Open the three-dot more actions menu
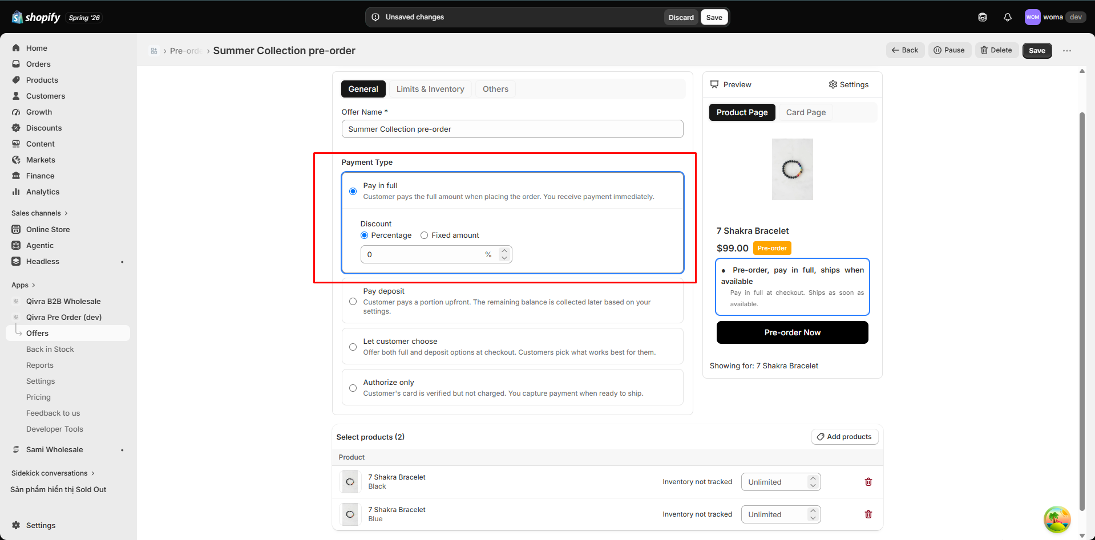Image resolution: width=1095 pixels, height=540 pixels. pyautogui.click(x=1067, y=51)
